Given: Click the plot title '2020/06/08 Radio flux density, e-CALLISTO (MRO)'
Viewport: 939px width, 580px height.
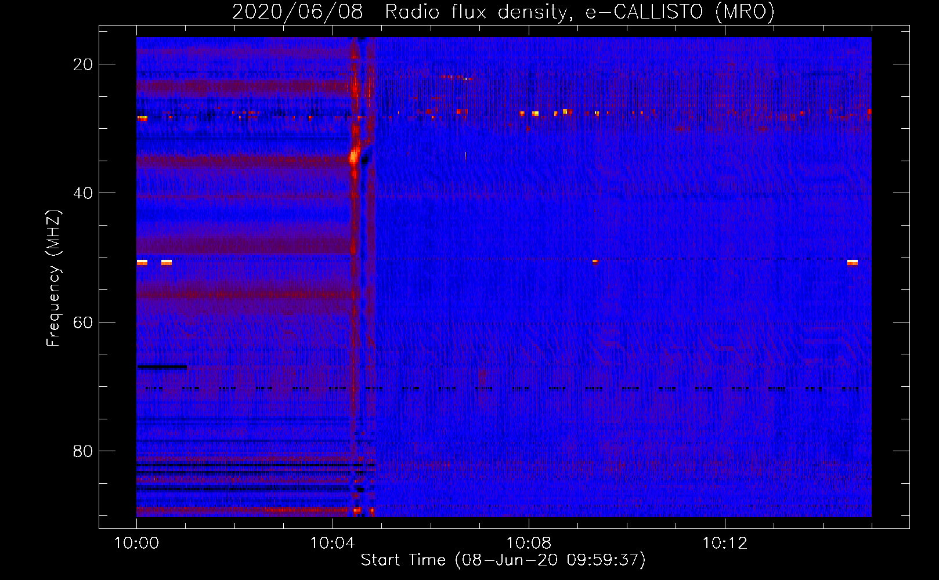Looking at the screenshot, I should tap(503, 12).
